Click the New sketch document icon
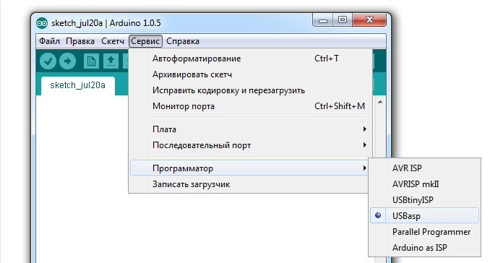The height and width of the screenshot is (263, 490). click(91, 61)
